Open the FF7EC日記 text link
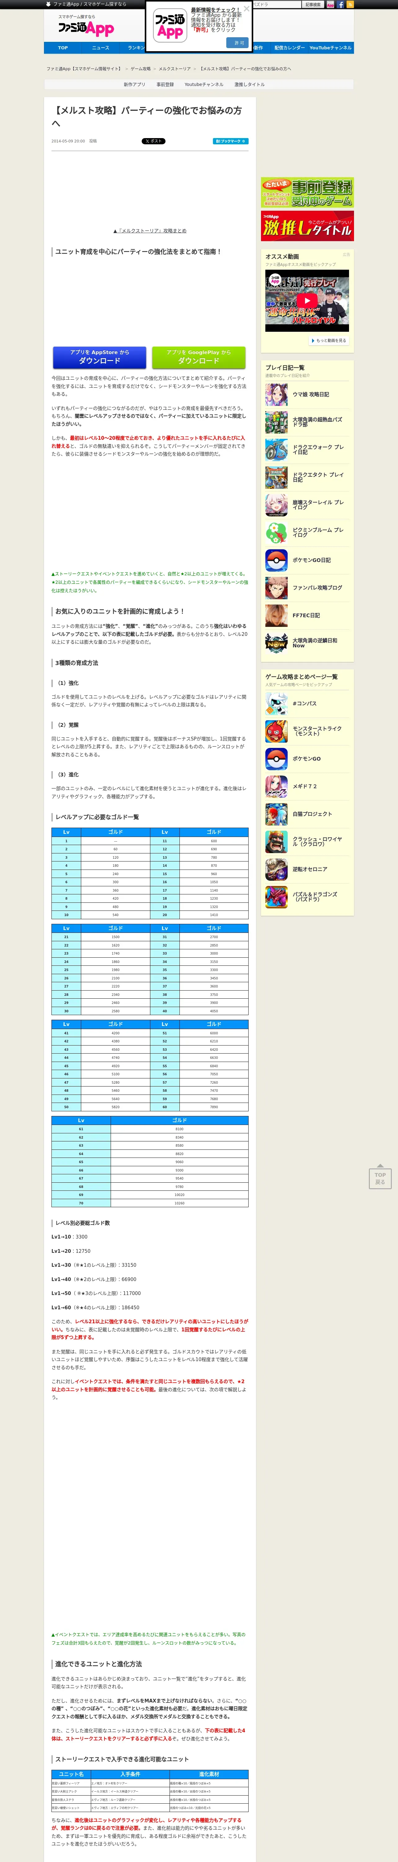The height and width of the screenshot is (1862, 398). point(306,615)
